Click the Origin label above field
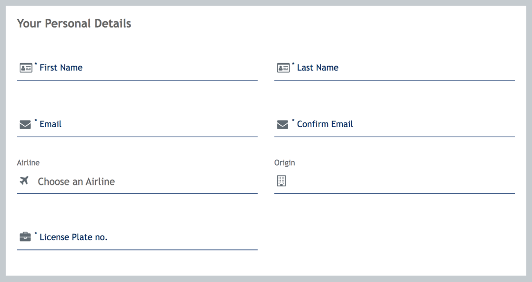The image size is (532, 282). tap(284, 163)
